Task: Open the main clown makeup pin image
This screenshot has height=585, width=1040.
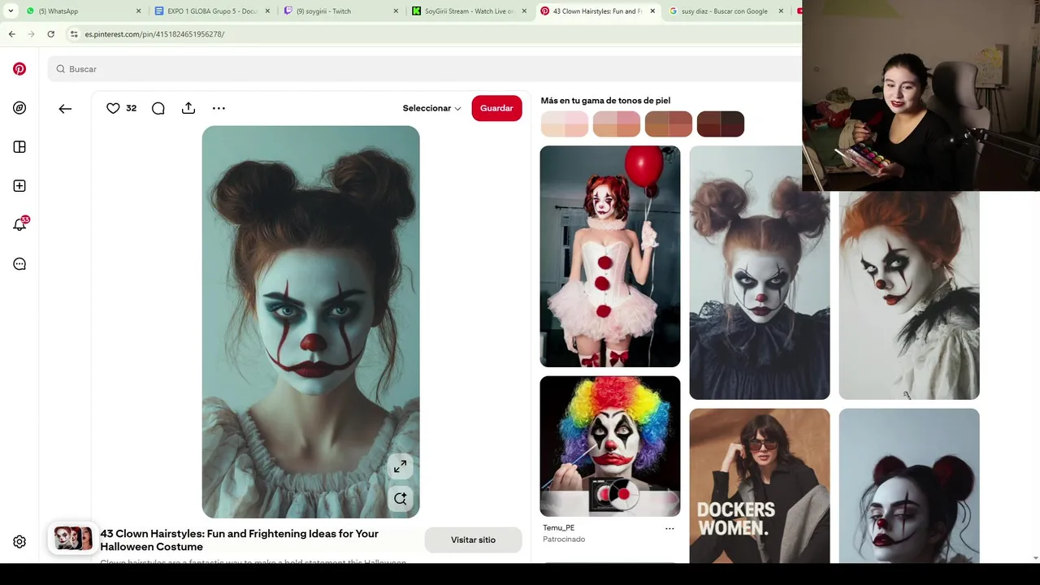Action: point(310,322)
